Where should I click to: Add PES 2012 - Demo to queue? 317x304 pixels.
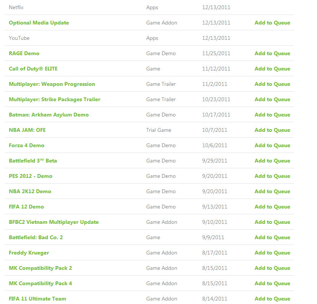point(272,176)
